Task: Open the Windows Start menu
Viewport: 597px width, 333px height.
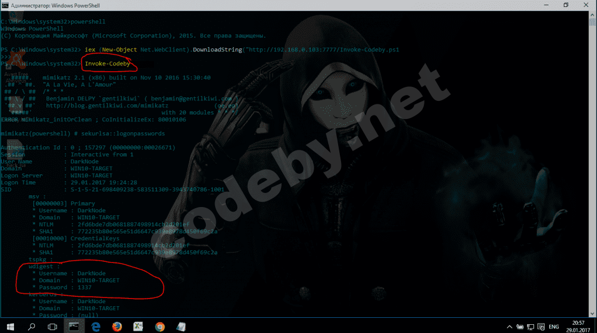Action: click(x=10, y=327)
